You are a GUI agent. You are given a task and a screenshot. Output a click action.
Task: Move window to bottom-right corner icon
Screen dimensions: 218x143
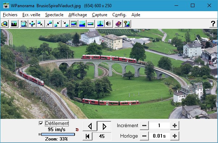click(66, 24)
